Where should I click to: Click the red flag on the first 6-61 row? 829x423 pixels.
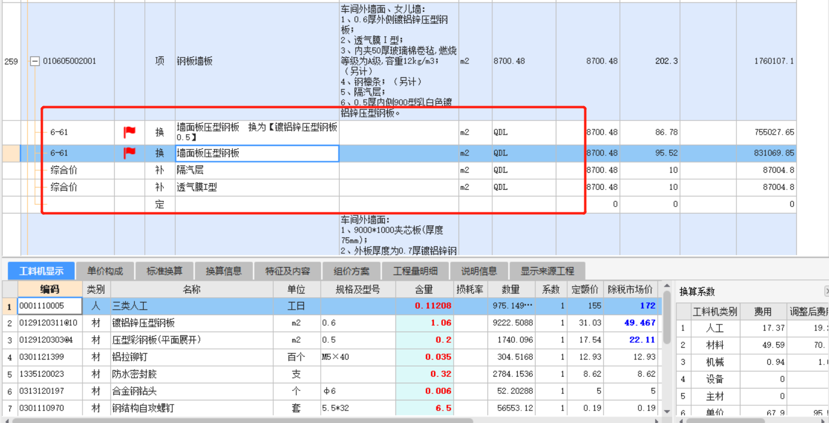[129, 132]
